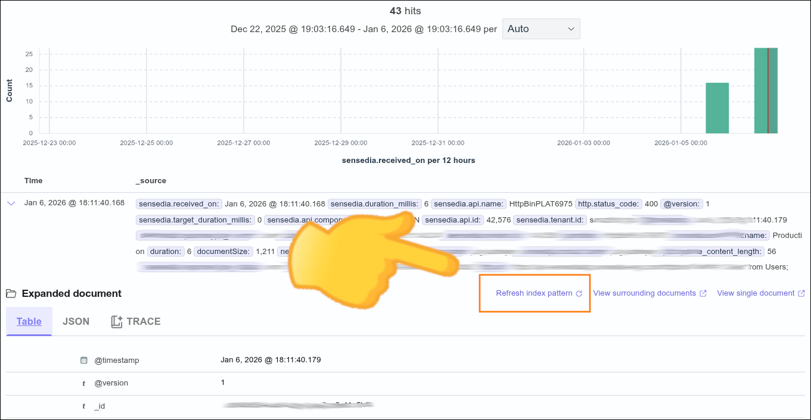
Task: Click the external-link icon next to View surrounding documents
Action: pos(703,293)
